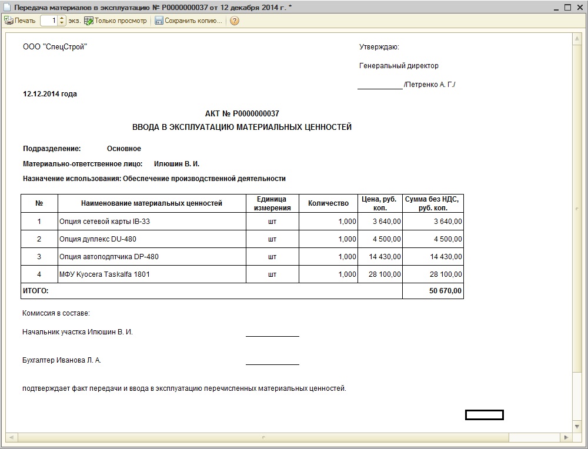Viewport: 588px width, 449px height.
Task: Minimize the document window
Action: point(556,8)
